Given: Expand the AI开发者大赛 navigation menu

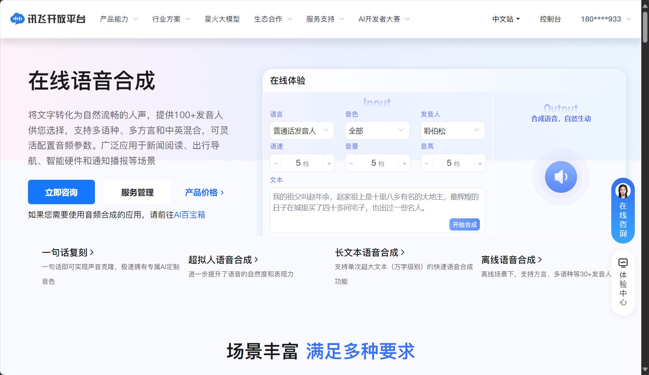Looking at the screenshot, I should pyautogui.click(x=384, y=19).
